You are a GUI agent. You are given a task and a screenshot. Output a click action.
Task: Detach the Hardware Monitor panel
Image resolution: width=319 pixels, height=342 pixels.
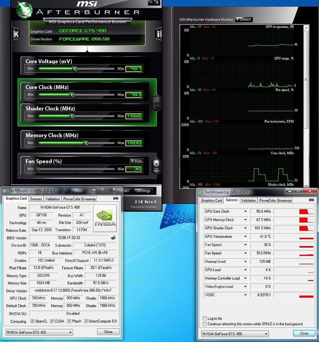pyautogui.click(x=244, y=19)
